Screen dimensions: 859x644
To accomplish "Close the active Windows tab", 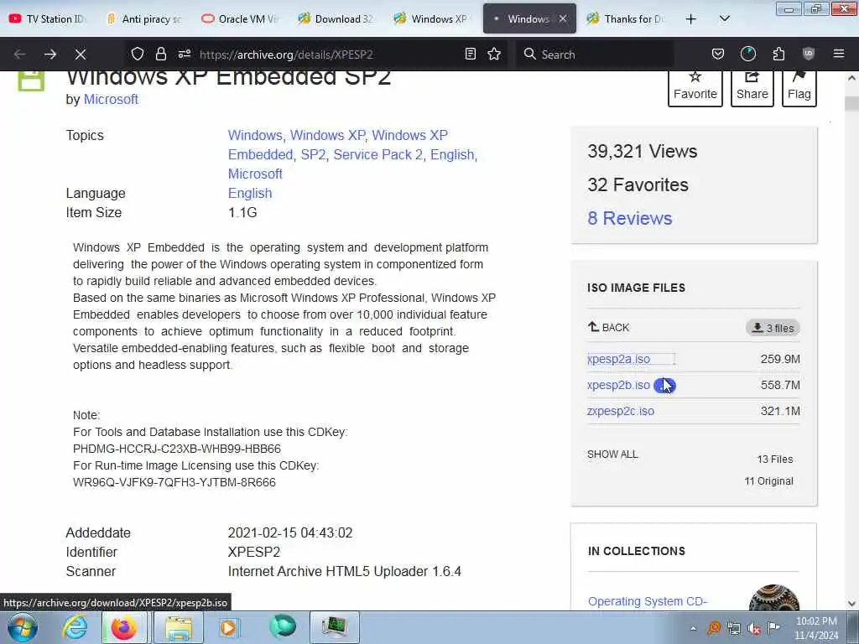I will tap(563, 18).
